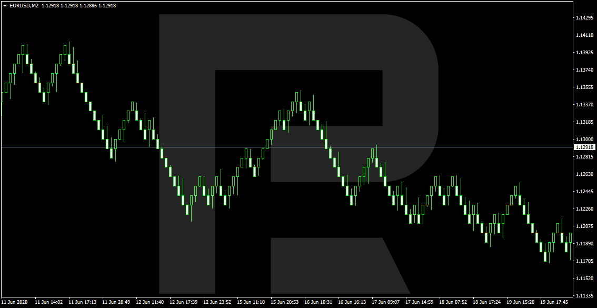Select the 12 Jun 11:40 time label
The width and height of the screenshot is (597, 308).
[x=150, y=302]
